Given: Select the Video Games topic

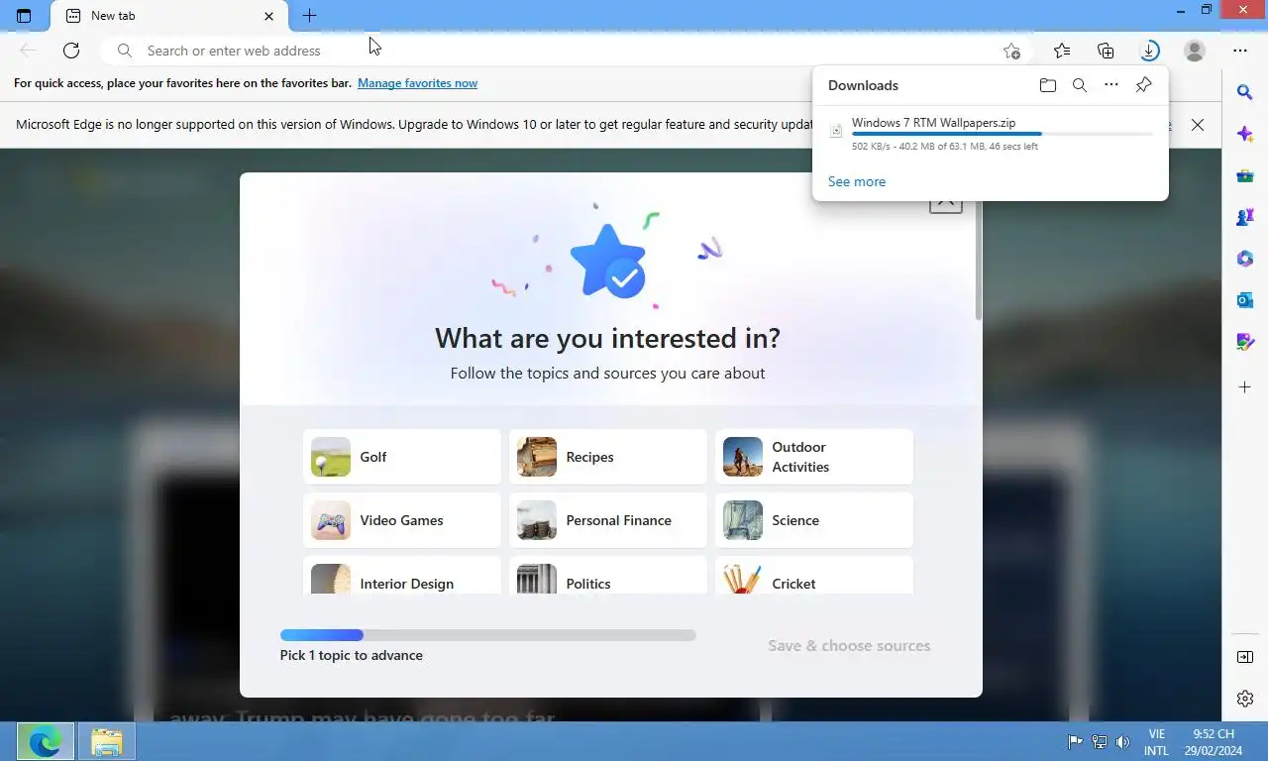Looking at the screenshot, I should pyautogui.click(x=402, y=520).
